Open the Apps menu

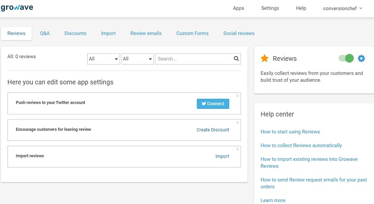pyautogui.click(x=238, y=8)
